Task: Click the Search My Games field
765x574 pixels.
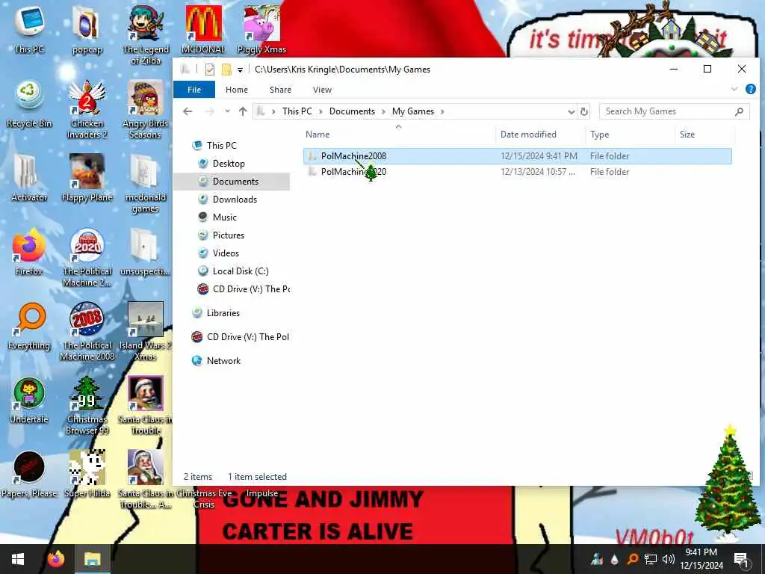Action: [674, 111]
